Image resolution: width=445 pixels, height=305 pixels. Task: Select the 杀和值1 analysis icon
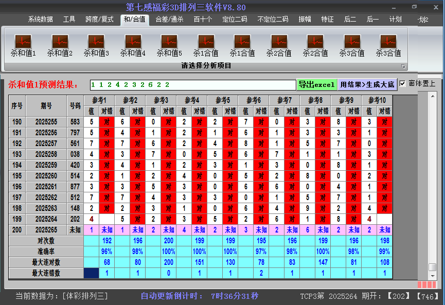23,44
